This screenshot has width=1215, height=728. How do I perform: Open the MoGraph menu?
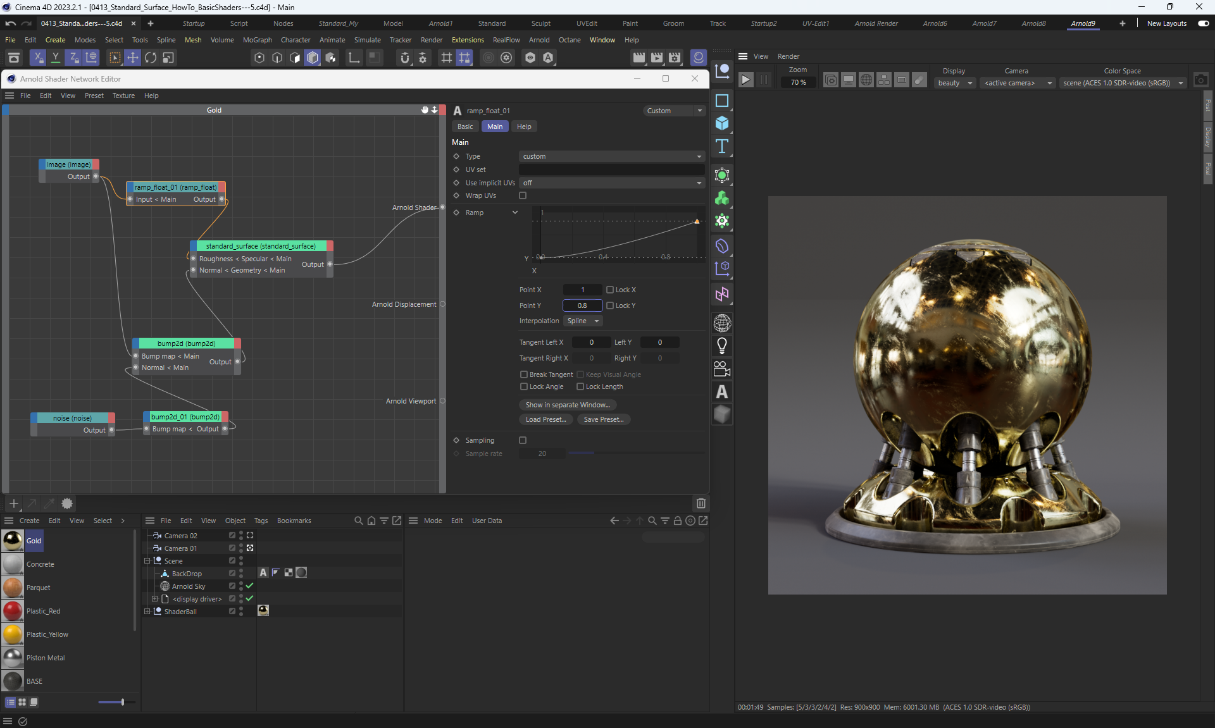pyautogui.click(x=257, y=40)
